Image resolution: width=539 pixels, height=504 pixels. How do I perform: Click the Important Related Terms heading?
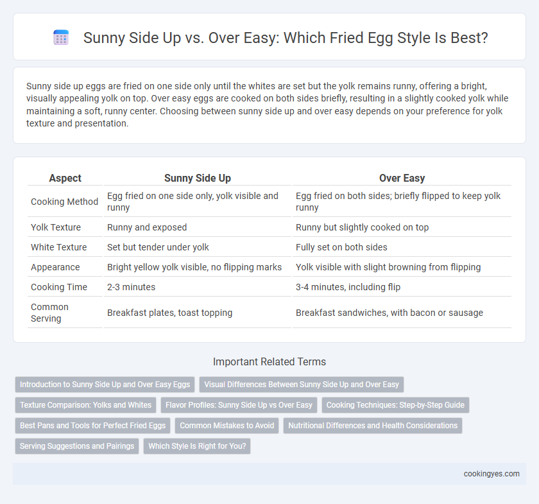269,361
